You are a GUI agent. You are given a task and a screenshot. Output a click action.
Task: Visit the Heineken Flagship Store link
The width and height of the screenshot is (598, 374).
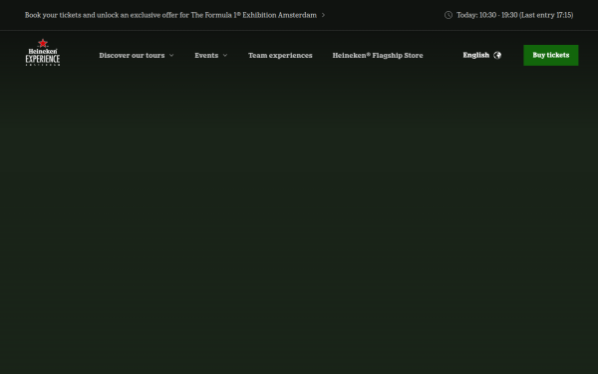378,55
